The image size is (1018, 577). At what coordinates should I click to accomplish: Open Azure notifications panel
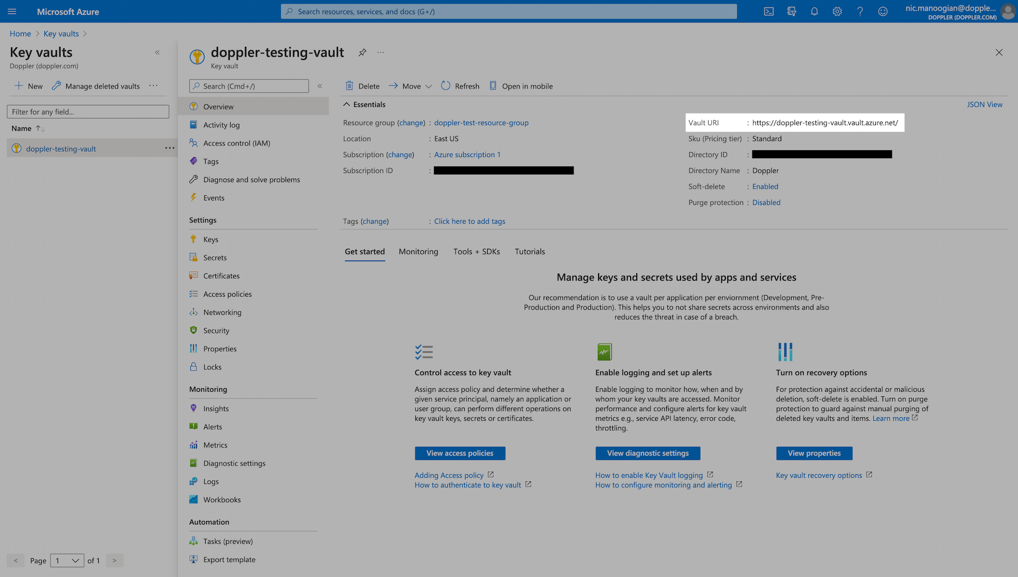(x=814, y=11)
